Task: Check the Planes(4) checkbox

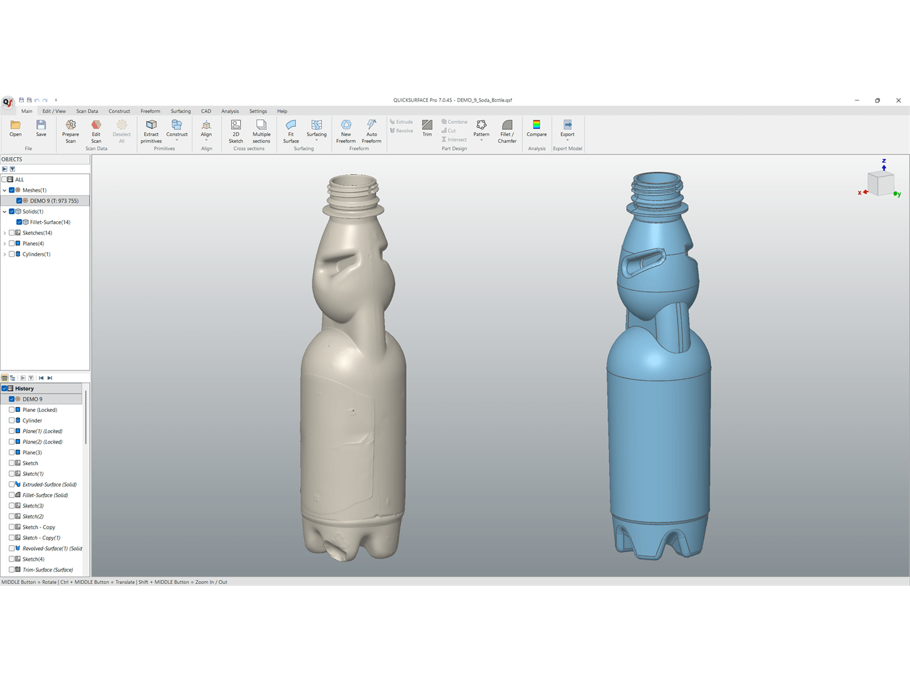Action: 11,244
